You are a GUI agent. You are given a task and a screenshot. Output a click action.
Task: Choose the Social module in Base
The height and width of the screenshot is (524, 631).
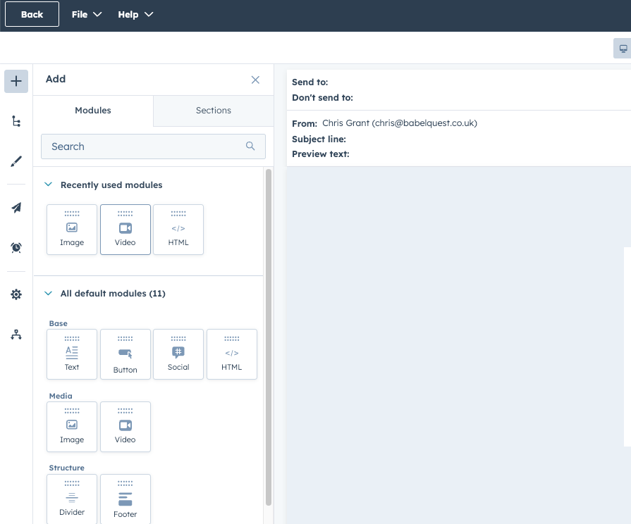coord(178,354)
